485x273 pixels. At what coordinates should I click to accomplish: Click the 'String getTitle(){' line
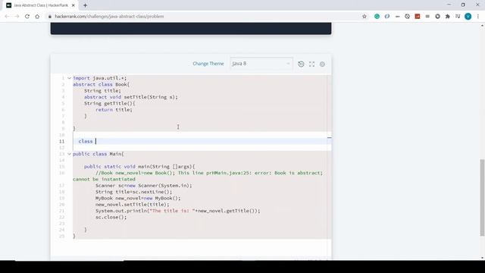click(109, 103)
